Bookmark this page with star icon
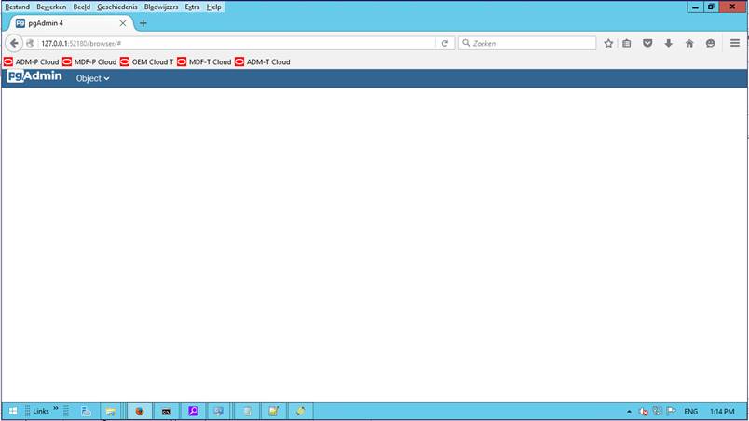The width and height of the screenshot is (749, 421). 608,43
